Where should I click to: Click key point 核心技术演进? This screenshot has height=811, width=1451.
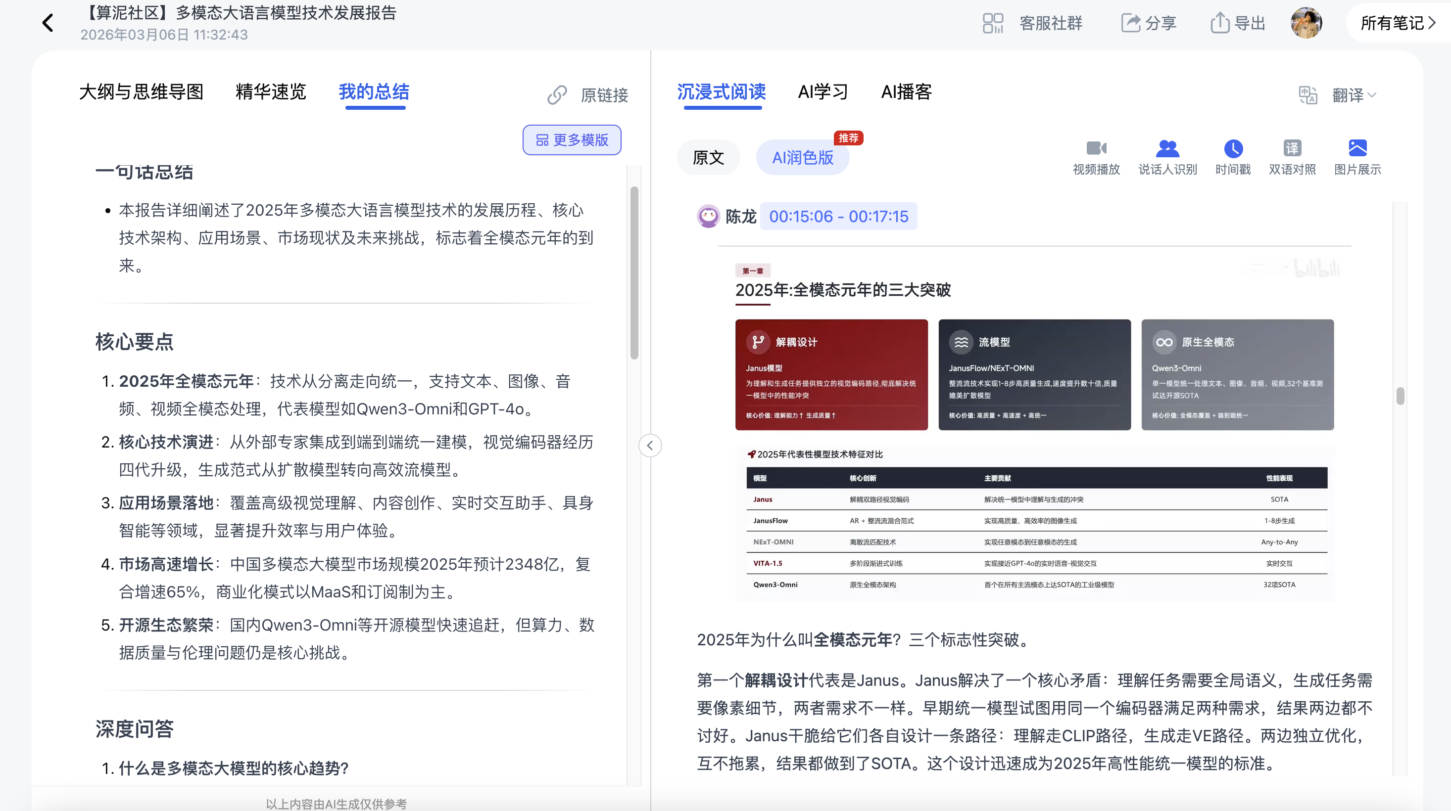pos(166,442)
